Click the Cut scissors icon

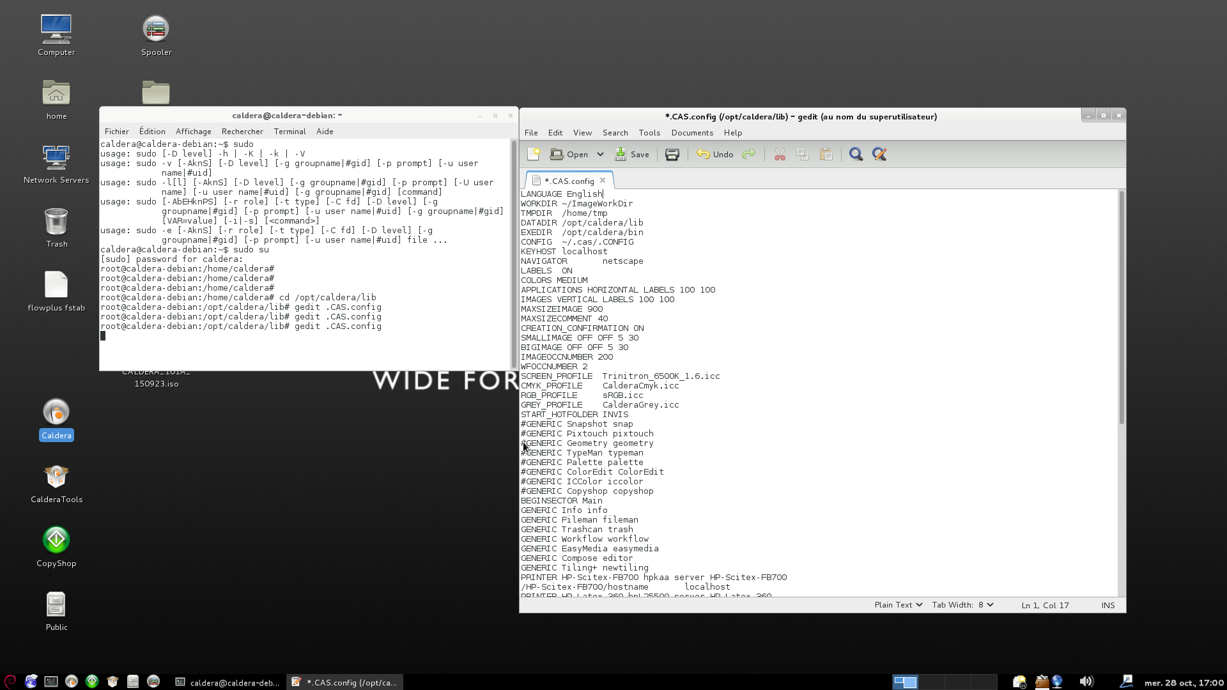coord(779,155)
